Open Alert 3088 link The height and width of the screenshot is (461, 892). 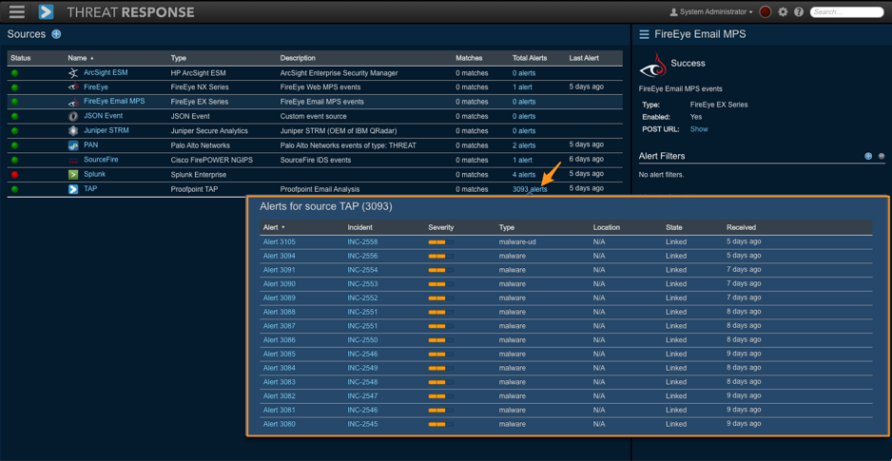pos(280,312)
